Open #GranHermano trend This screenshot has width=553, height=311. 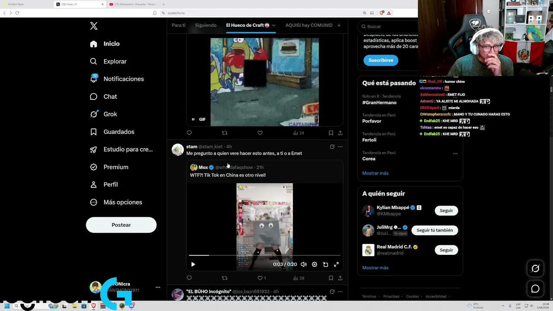point(379,103)
